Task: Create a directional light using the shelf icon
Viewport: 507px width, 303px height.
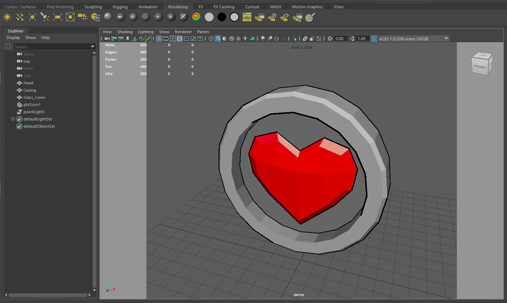Action: click(20, 17)
